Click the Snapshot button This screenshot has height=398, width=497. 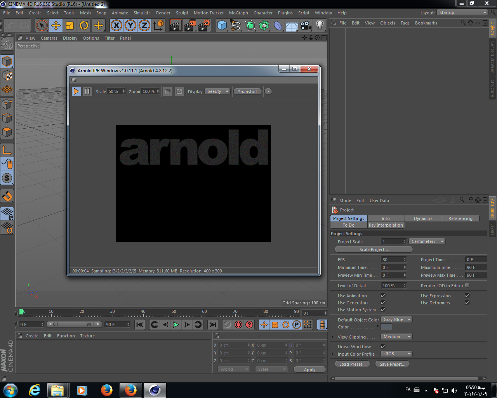[x=247, y=92]
